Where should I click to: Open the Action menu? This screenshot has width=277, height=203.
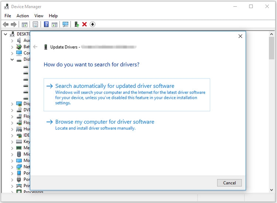23,16
